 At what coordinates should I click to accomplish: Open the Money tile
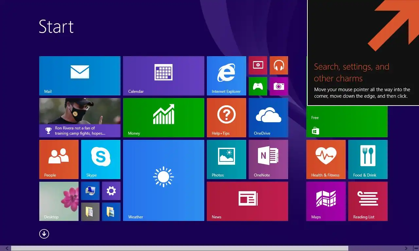point(164,118)
